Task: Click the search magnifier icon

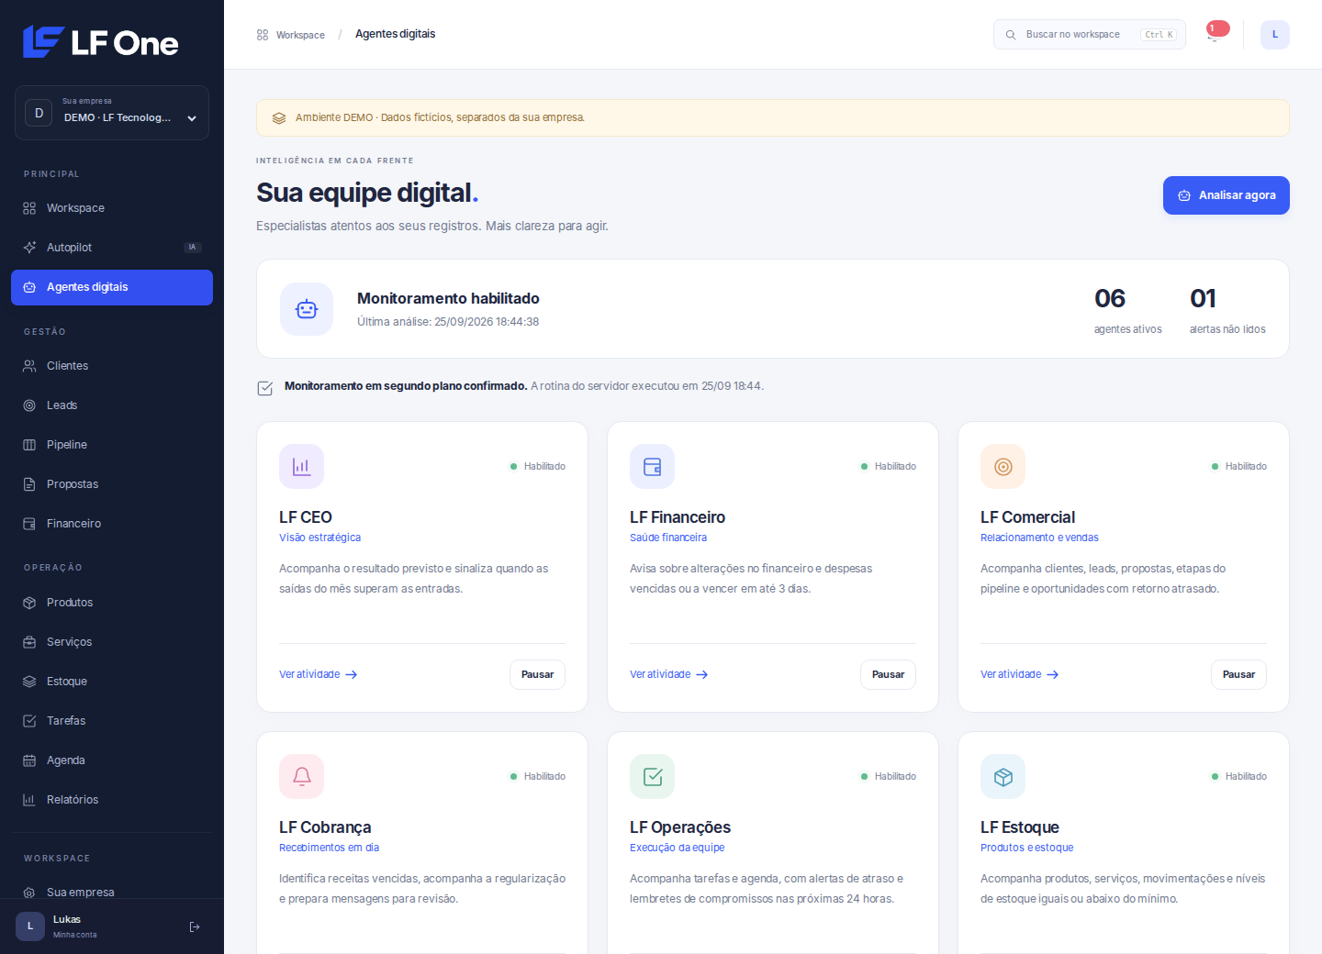Action: 1011,35
